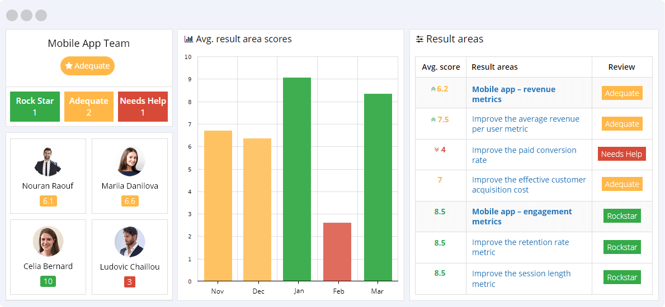Click the up arrow icon beside score 7.5
This screenshot has width=665, height=307.
pyautogui.click(x=433, y=119)
